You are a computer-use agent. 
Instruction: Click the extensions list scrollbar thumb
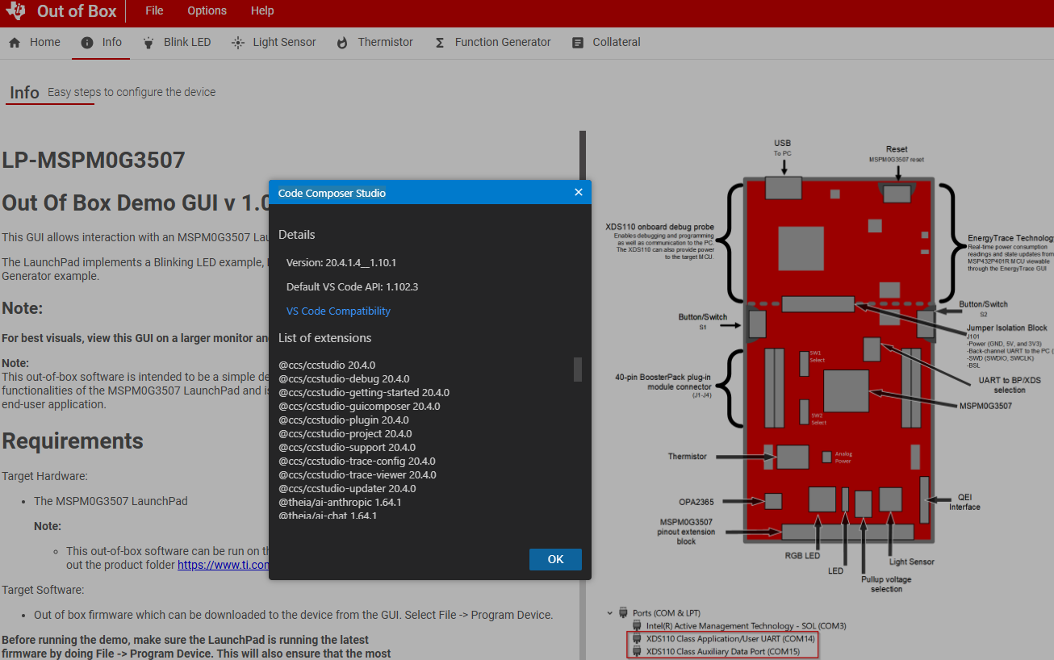[578, 370]
